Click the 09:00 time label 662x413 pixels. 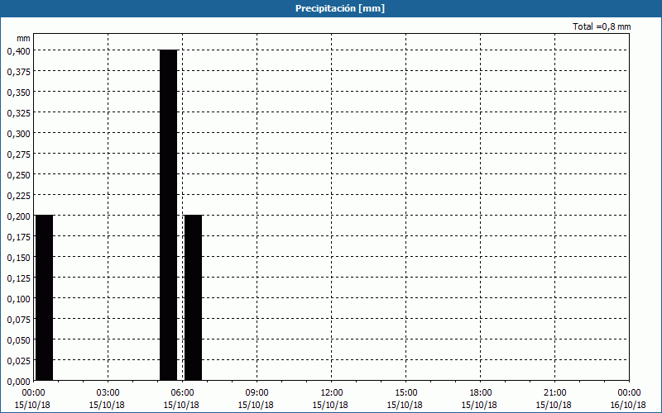click(257, 393)
